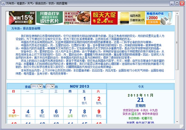The image size is (186, 130).
Task: Select November 1 廿八 in calendar
Action: [84, 100]
